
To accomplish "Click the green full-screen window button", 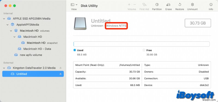I will pyautogui.click(x=14, y=6).
